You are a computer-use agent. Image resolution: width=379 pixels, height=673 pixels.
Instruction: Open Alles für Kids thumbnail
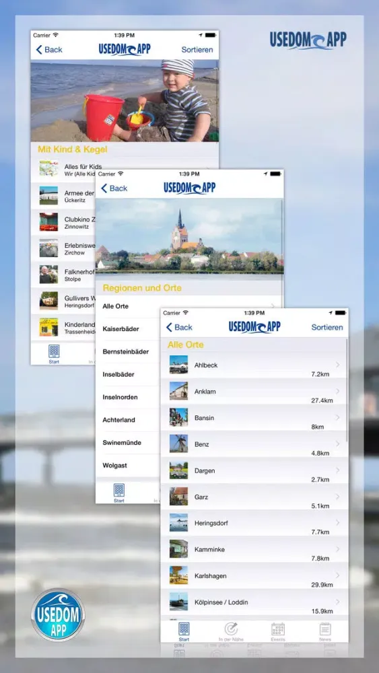tap(48, 169)
